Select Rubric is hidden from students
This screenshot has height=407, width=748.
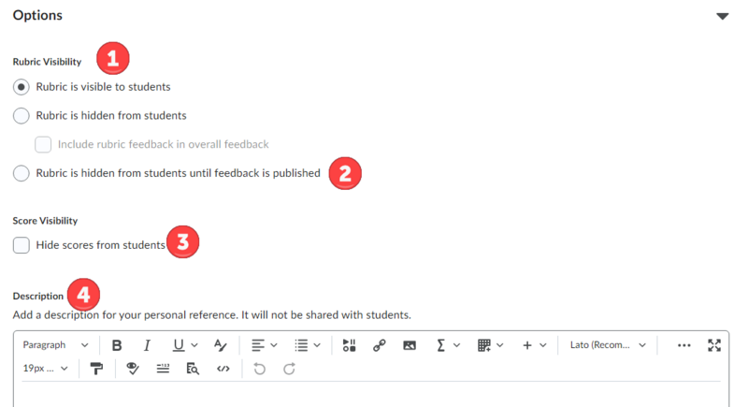coord(21,116)
